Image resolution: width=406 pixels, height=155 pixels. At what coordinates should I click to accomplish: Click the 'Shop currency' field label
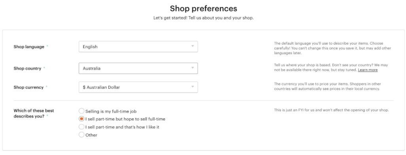click(28, 87)
